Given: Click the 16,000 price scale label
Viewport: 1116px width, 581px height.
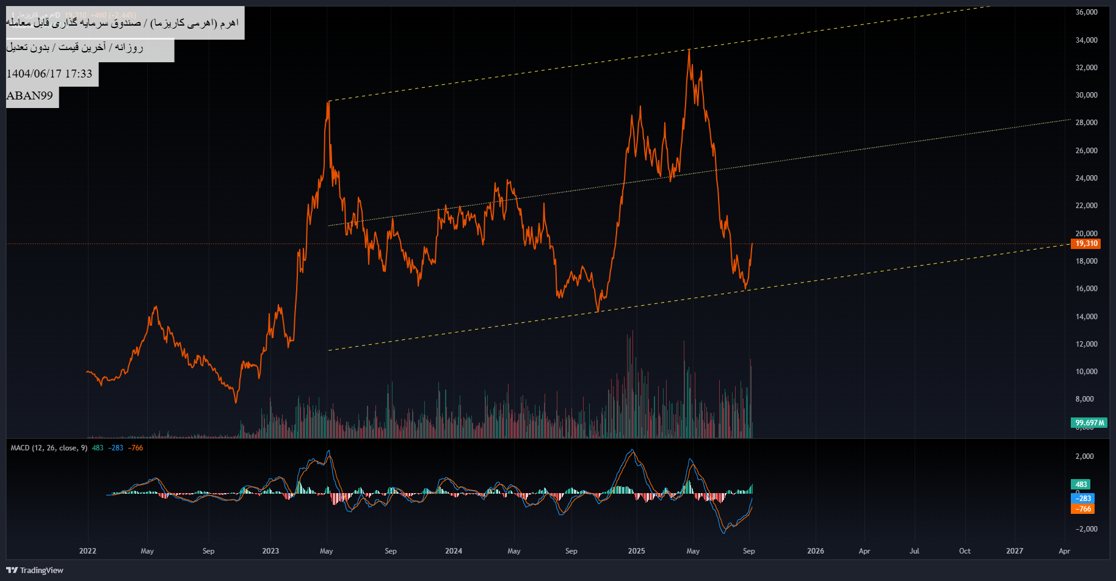Looking at the screenshot, I should tap(1086, 289).
